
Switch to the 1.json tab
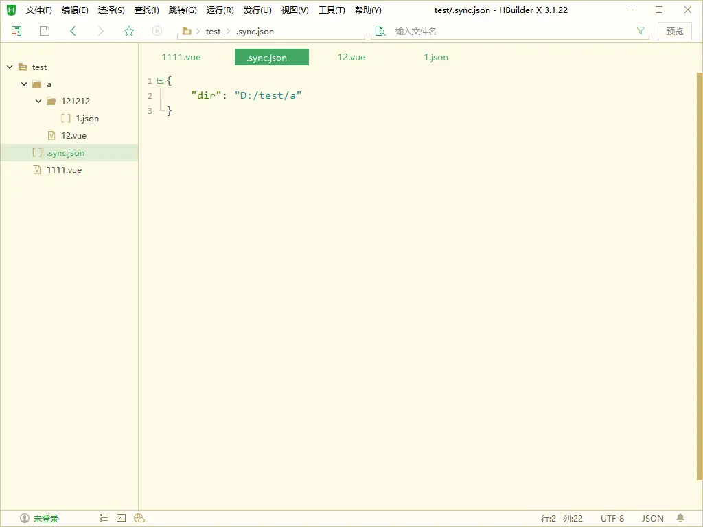point(436,58)
